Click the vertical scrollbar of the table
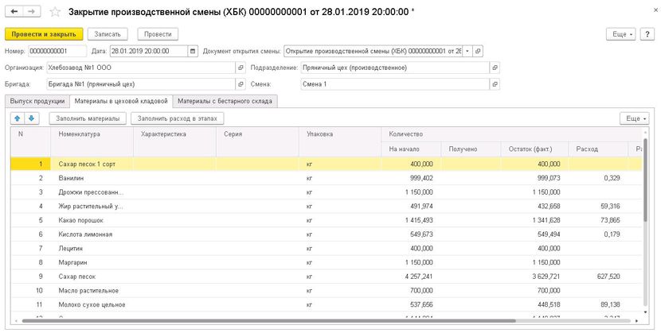This screenshot has width=661, height=333. (645, 180)
